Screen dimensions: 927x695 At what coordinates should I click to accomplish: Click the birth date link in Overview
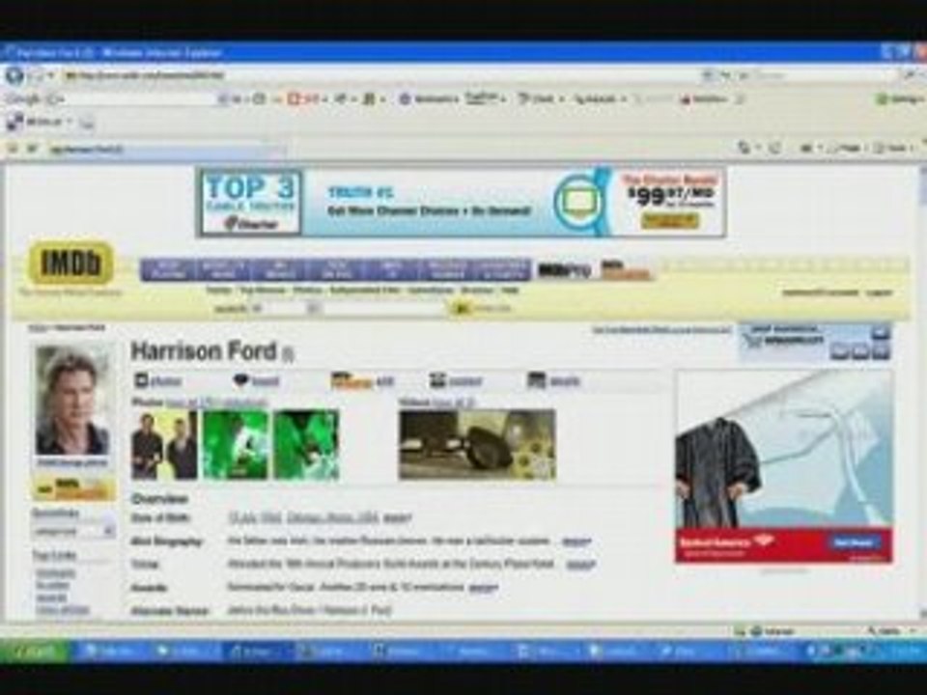click(x=255, y=518)
